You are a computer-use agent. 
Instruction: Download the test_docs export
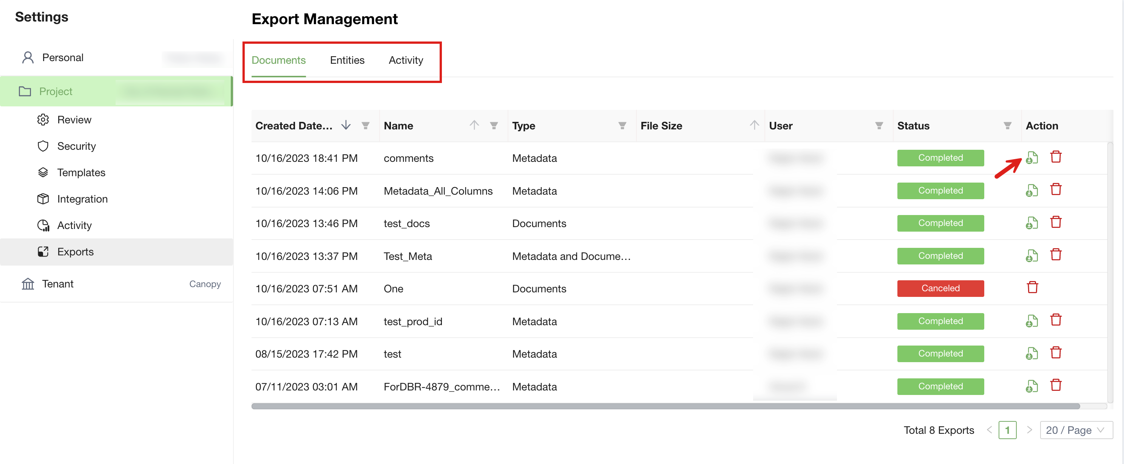[x=1031, y=223]
